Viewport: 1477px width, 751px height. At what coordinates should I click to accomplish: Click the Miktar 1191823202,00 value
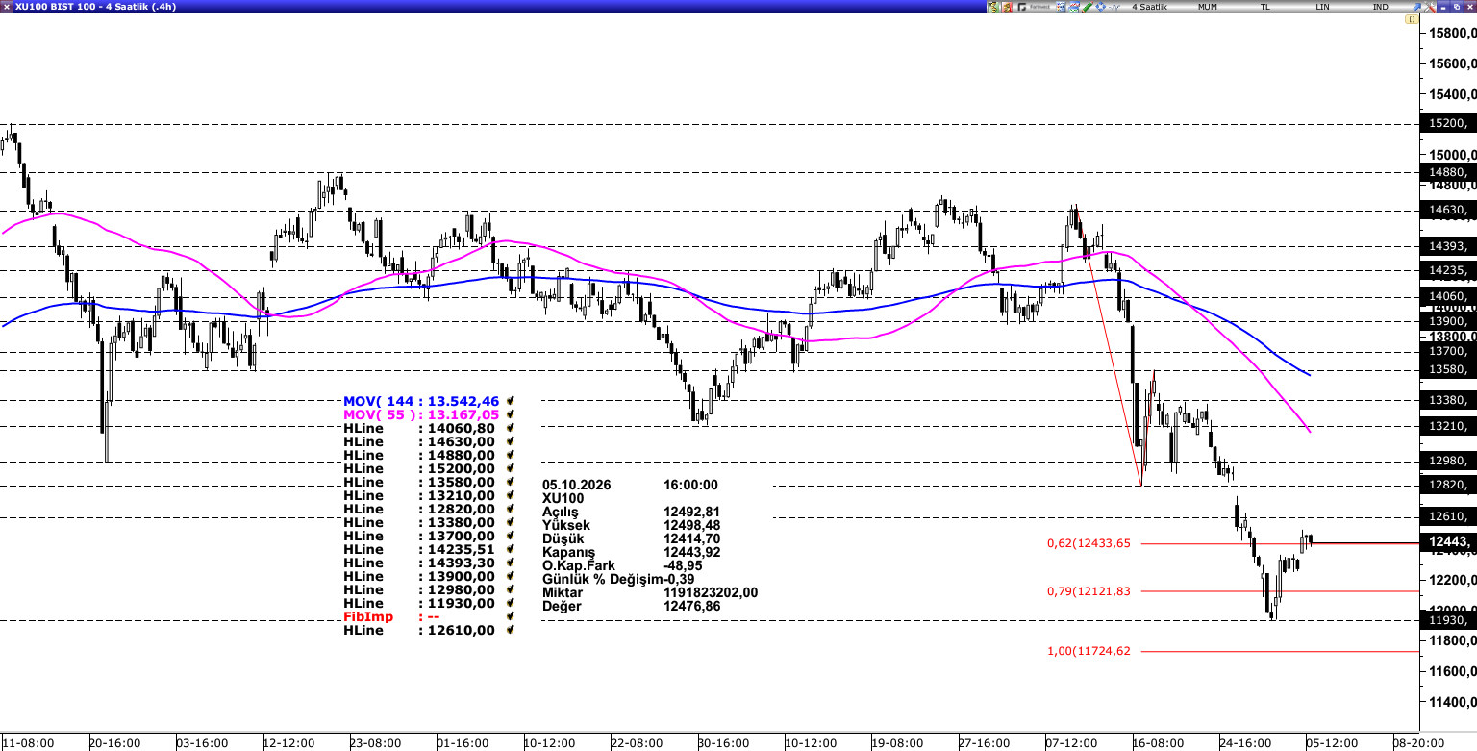(x=711, y=592)
